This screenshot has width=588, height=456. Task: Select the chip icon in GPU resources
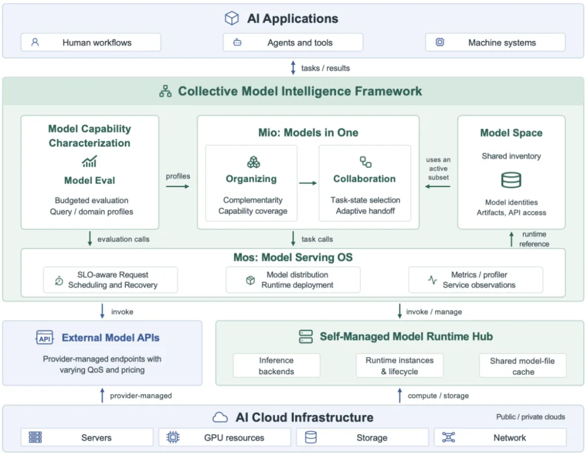(173, 437)
